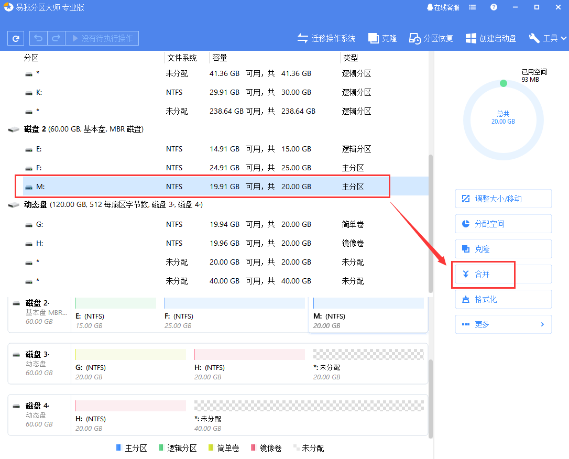Click the 分配空间 allocate space button
This screenshot has width=569, height=459.
coord(503,224)
